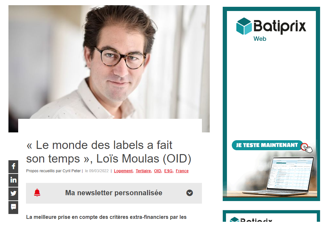Open the comments speech bubble icon

click(x=13, y=207)
